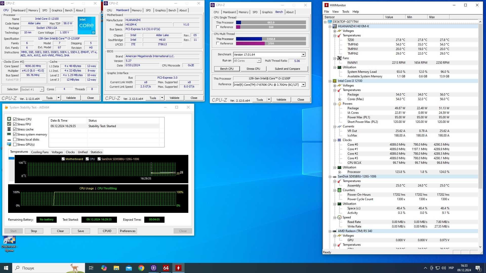Click the Value column header in HWMonitor
Viewport: 486px width, 273px height.
pyautogui.click(x=394, y=17)
